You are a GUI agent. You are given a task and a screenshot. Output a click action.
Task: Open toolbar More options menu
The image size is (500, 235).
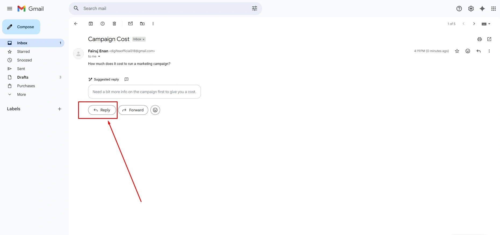point(153,24)
